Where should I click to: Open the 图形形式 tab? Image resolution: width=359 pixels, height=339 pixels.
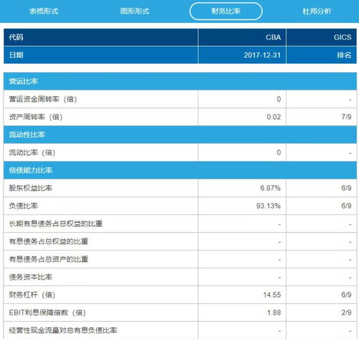click(135, 11)
